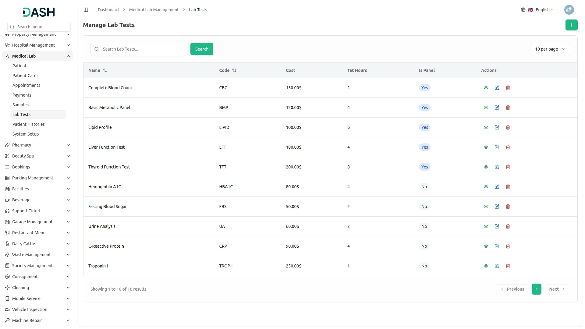View details of Basic Metabolic Panel
The width and height of the screenshot is (585, 329).
486,108
